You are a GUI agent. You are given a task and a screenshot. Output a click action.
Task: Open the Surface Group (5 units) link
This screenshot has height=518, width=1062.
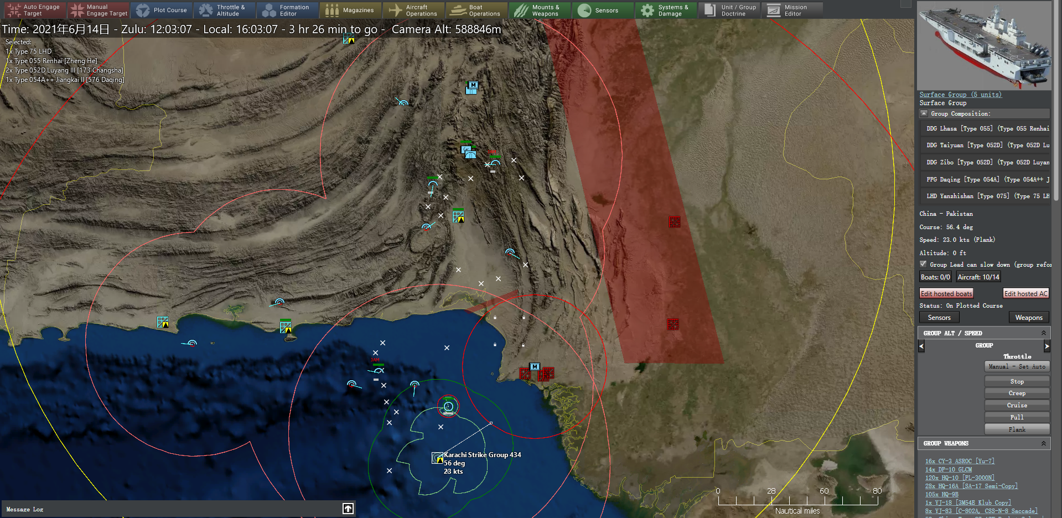point(960,95)
